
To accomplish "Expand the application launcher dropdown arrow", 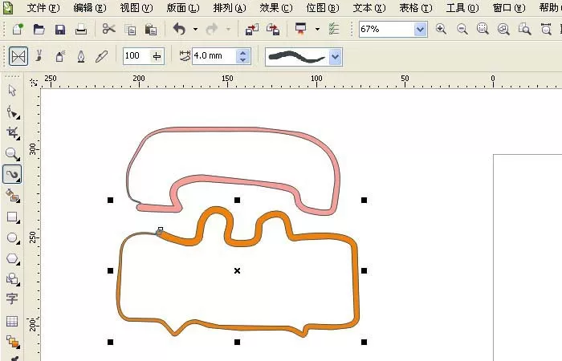I will pyautogui.click(x=317, y=29).
